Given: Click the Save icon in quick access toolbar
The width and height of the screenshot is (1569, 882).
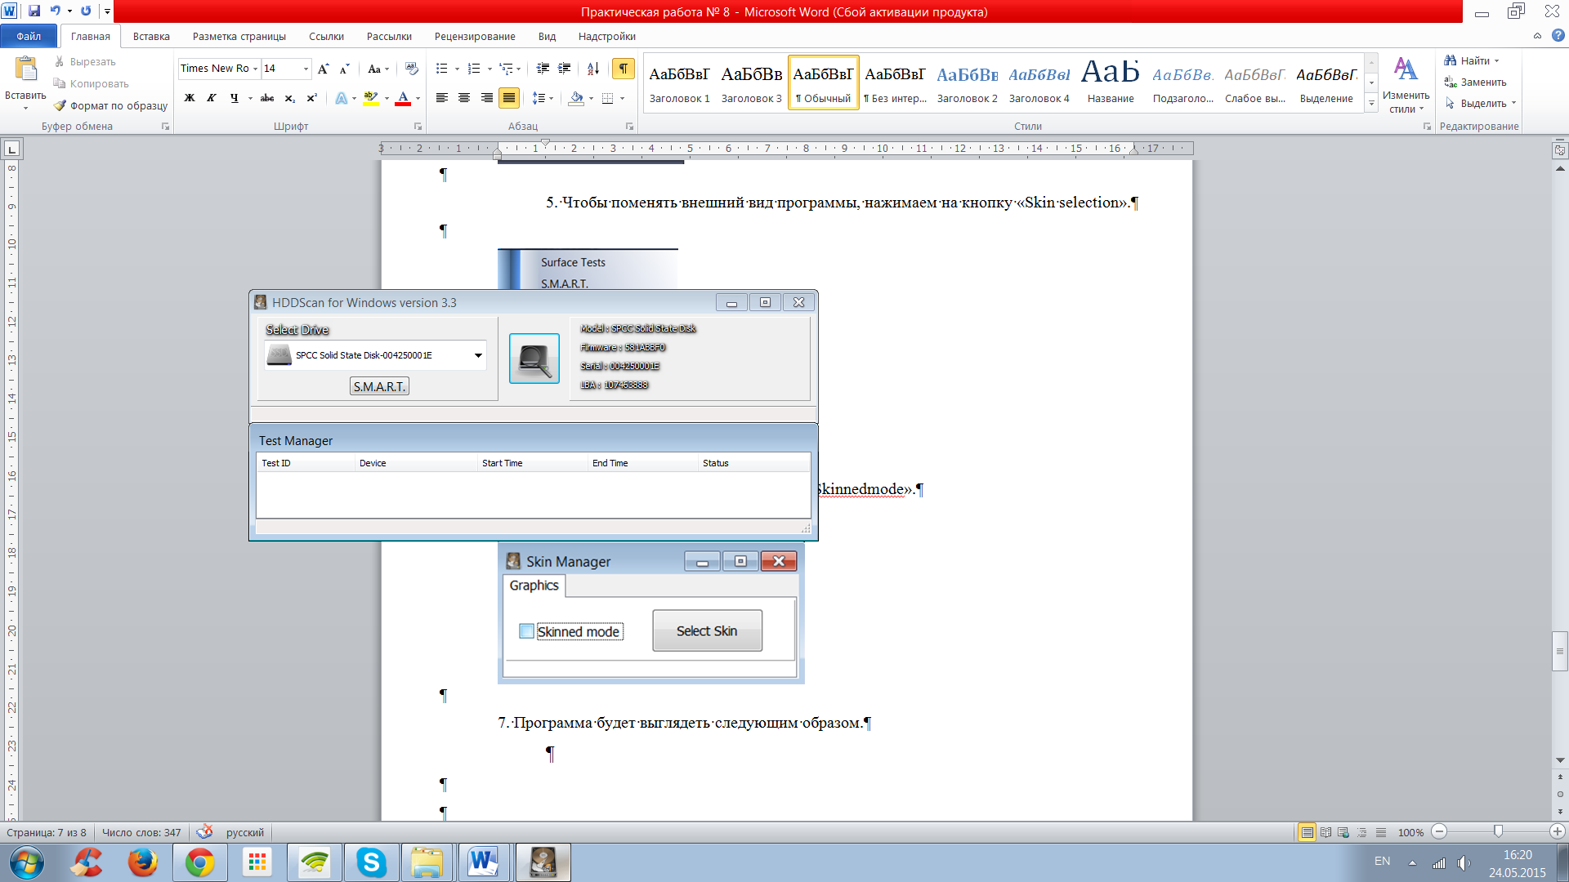Looking at the screenshot, I should [x=34, y=11].
